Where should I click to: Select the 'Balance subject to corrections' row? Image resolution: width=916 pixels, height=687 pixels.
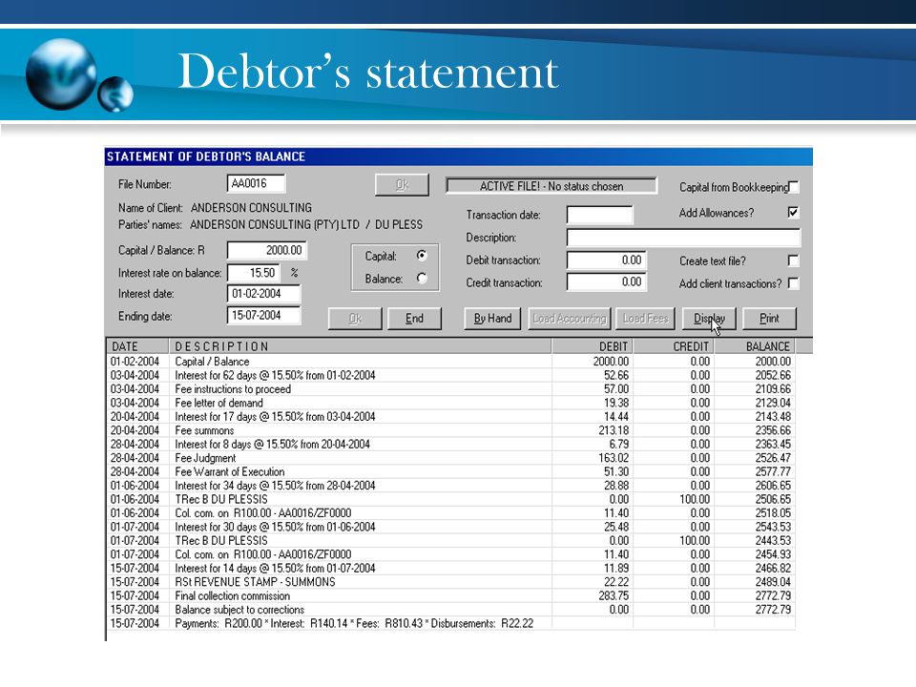tap(451, 610)
